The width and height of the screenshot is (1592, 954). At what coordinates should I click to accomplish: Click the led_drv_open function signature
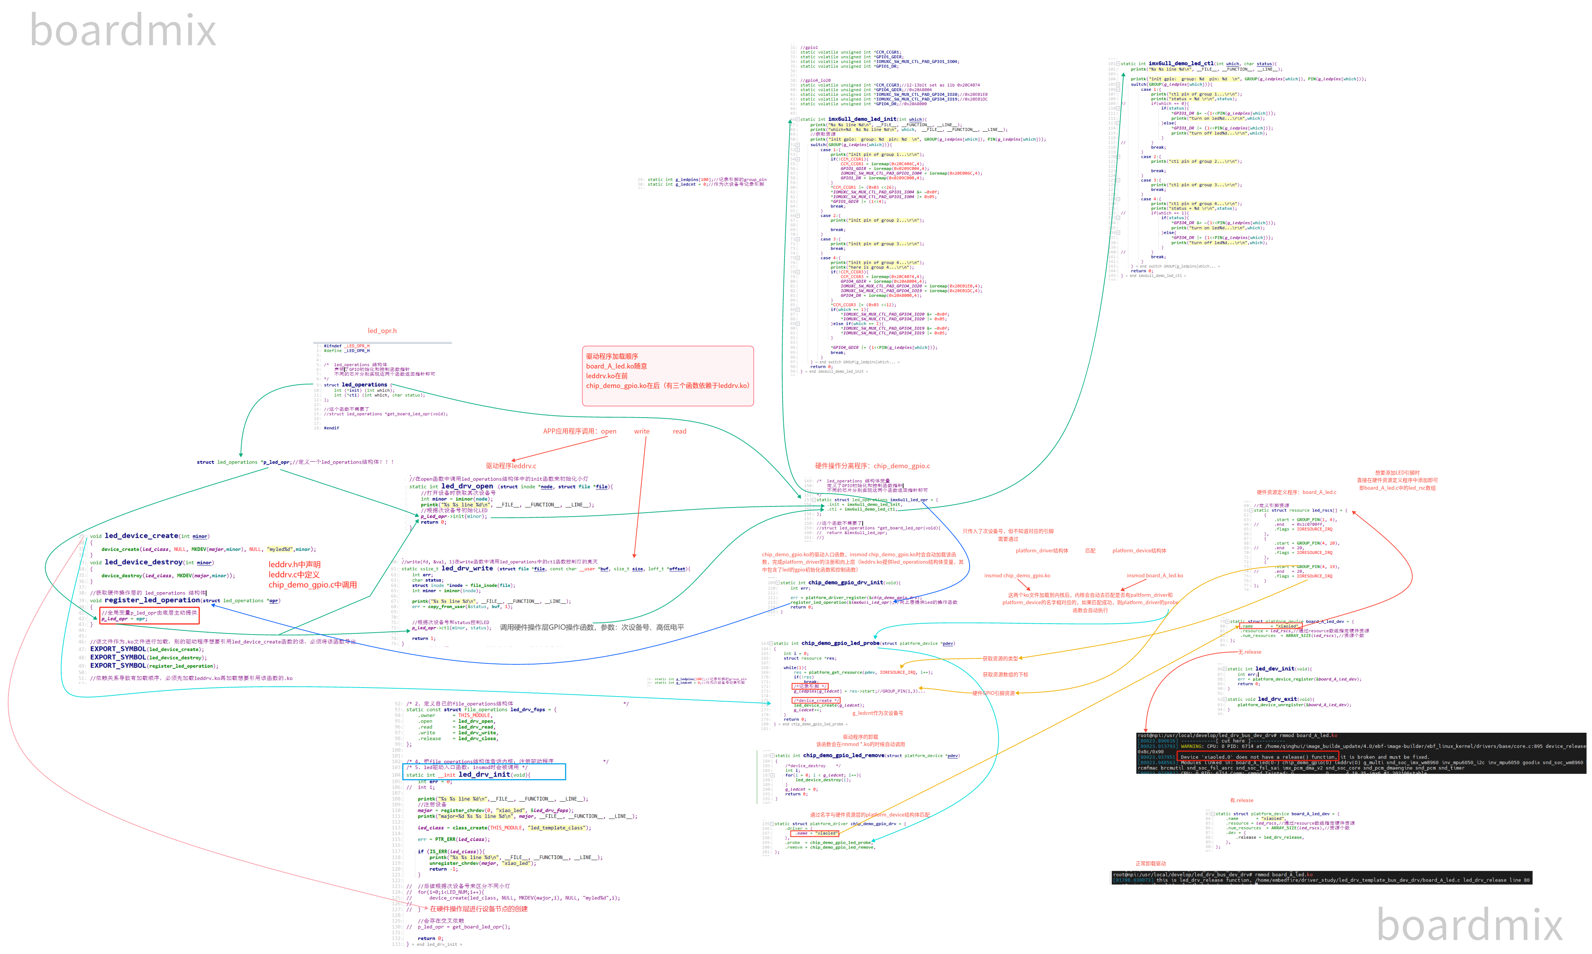pyautogui.click(x=511, y=487)
